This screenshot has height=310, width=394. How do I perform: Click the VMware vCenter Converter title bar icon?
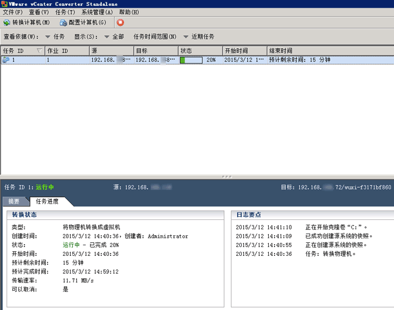(x=4, y=4)
